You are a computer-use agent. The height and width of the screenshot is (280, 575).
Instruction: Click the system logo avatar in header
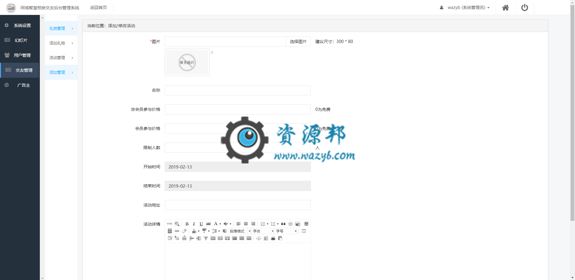(11, 8)
